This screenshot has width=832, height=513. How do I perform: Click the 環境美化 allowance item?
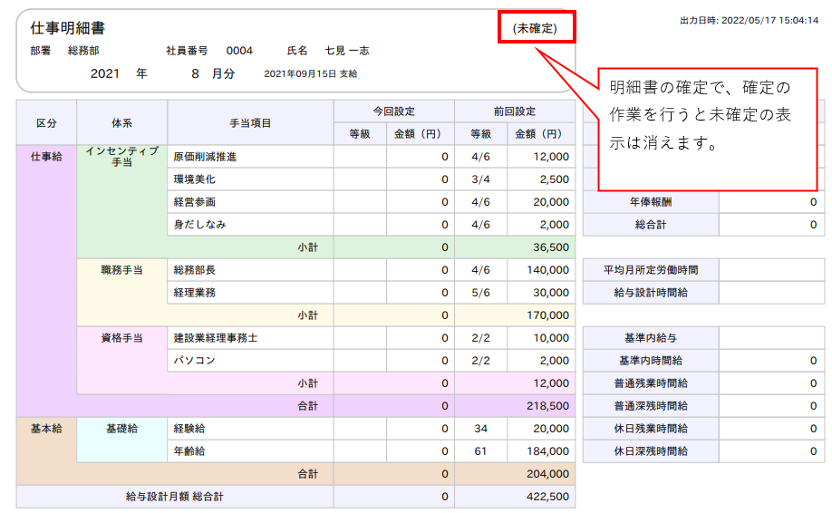194,179
